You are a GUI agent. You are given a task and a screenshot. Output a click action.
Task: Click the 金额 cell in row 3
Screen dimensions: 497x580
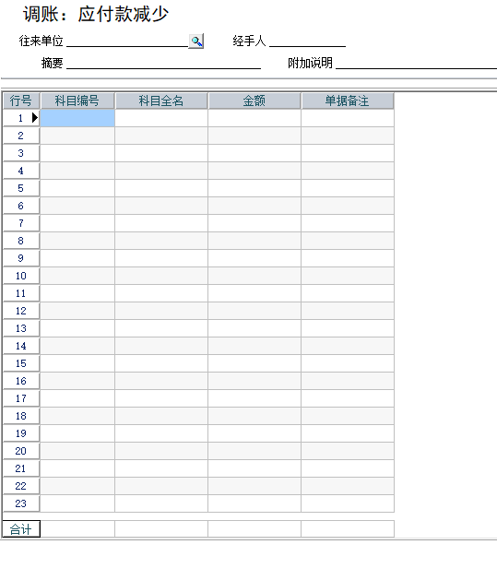[x=254, y=153]
